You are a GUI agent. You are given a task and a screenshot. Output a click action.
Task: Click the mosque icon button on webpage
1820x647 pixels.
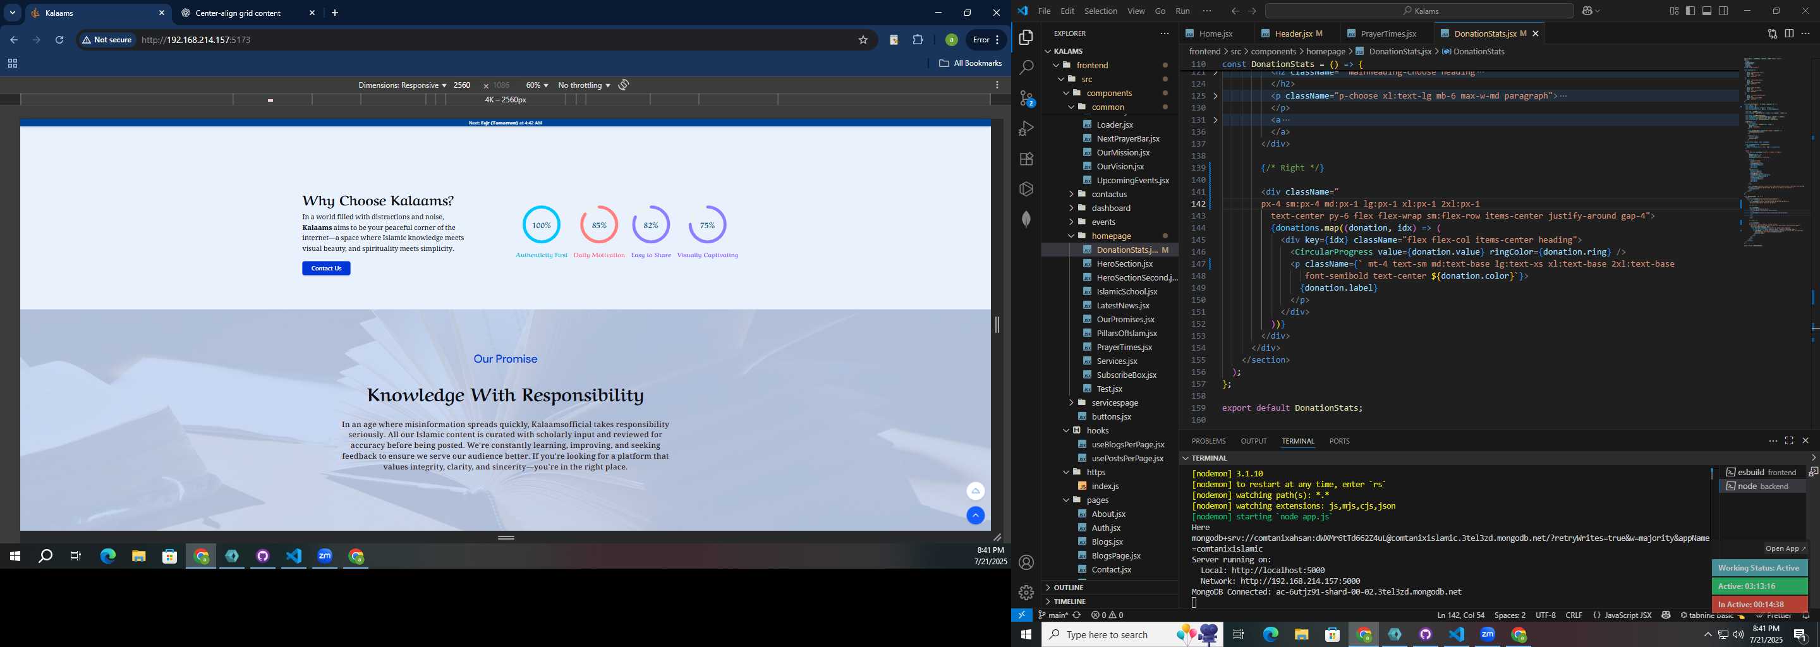point(975,491)
